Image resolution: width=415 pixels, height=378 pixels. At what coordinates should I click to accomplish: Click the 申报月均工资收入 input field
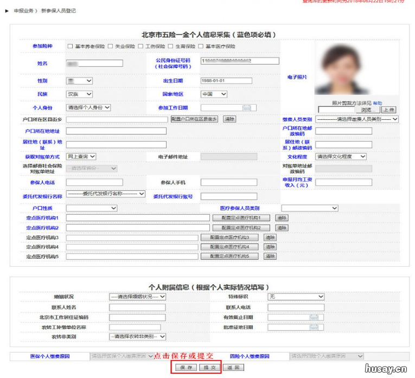343,182
